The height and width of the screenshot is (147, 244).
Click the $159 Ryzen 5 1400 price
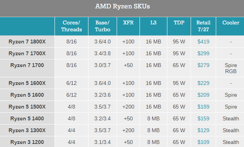pos(203,118)
